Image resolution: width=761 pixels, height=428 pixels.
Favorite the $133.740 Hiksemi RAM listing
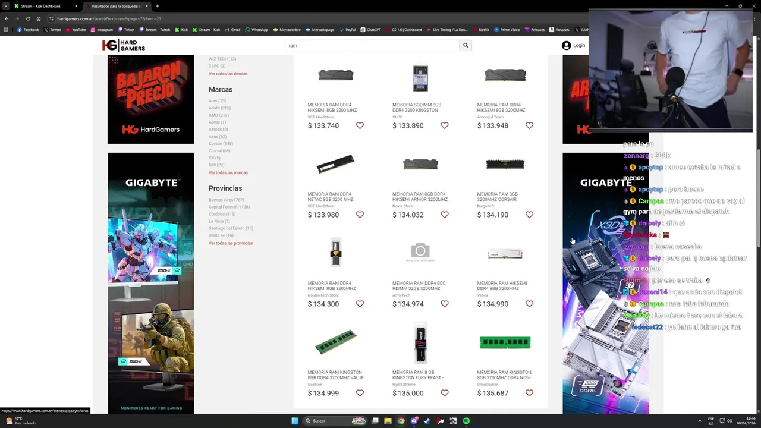360,125
